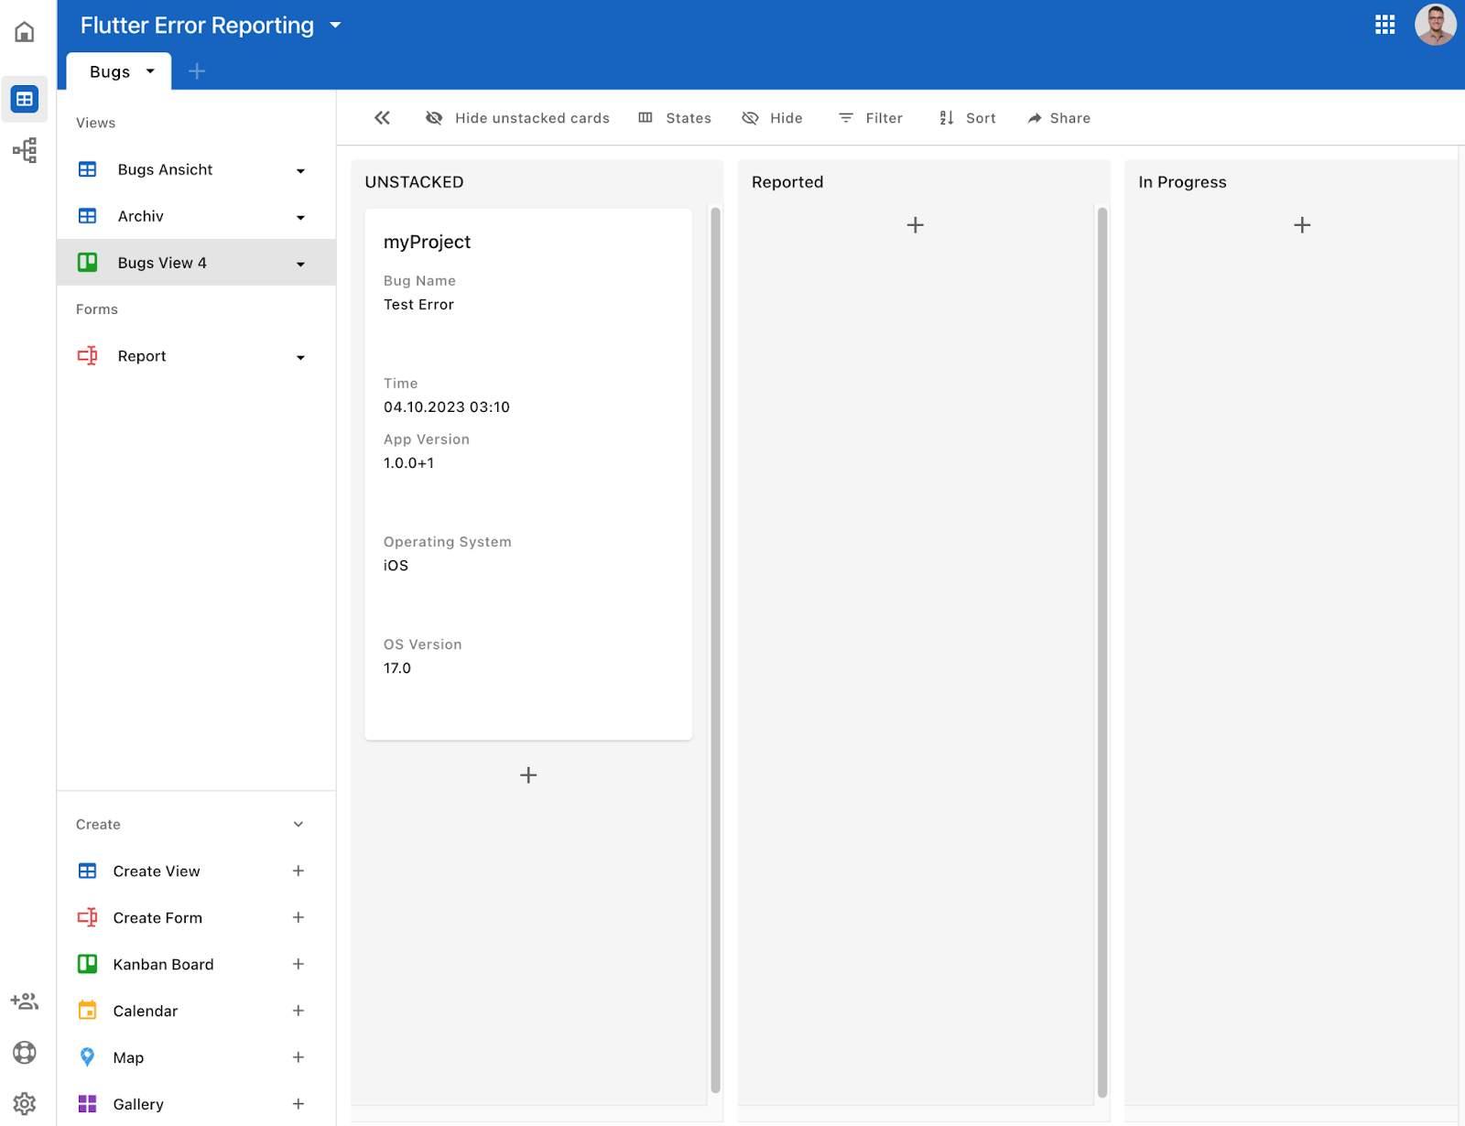Open settings gear icon in sidebar
Viewport: 1465px width, 1126px height.
25,1104
